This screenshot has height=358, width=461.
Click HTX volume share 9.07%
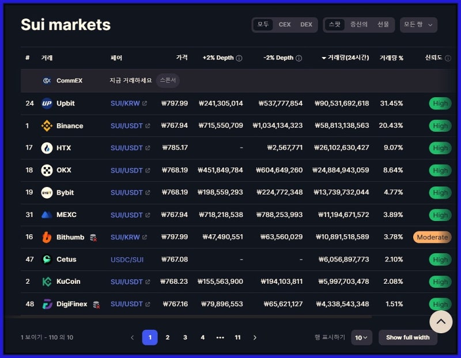(393, 148)
